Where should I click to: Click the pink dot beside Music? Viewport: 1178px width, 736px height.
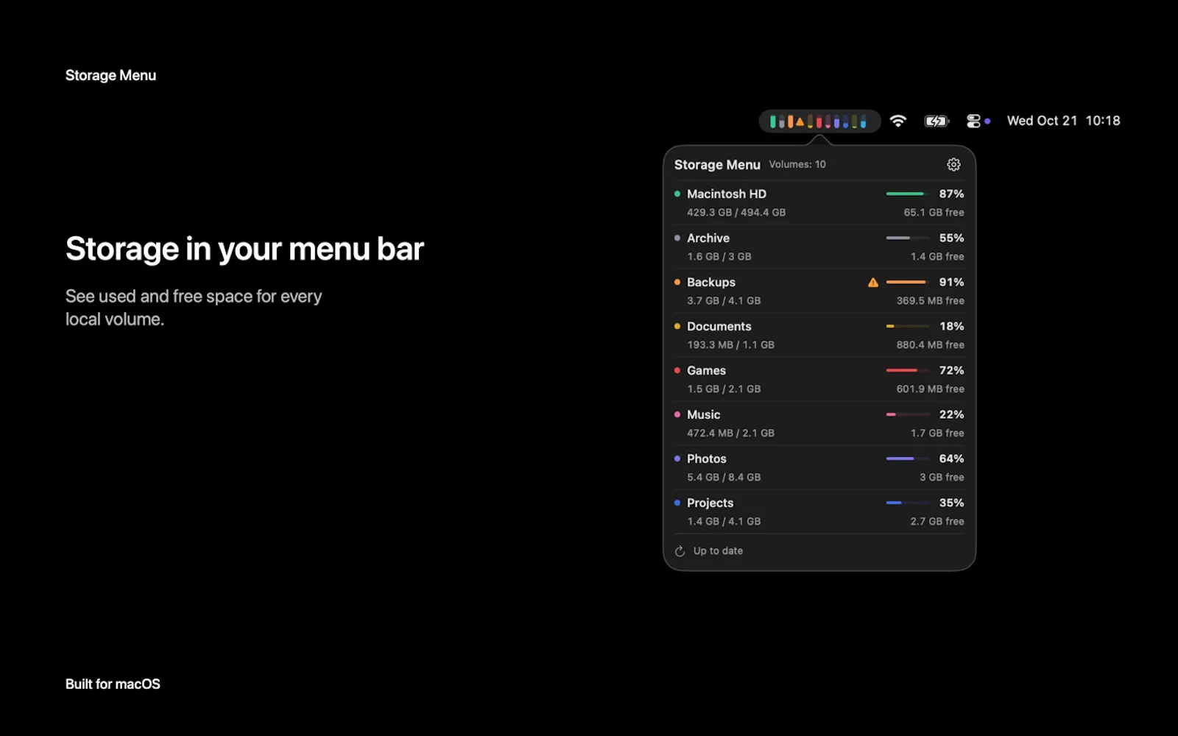677,414
